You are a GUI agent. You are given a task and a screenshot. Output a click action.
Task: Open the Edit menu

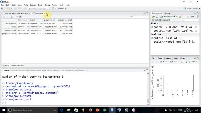[x=8, y=5]
